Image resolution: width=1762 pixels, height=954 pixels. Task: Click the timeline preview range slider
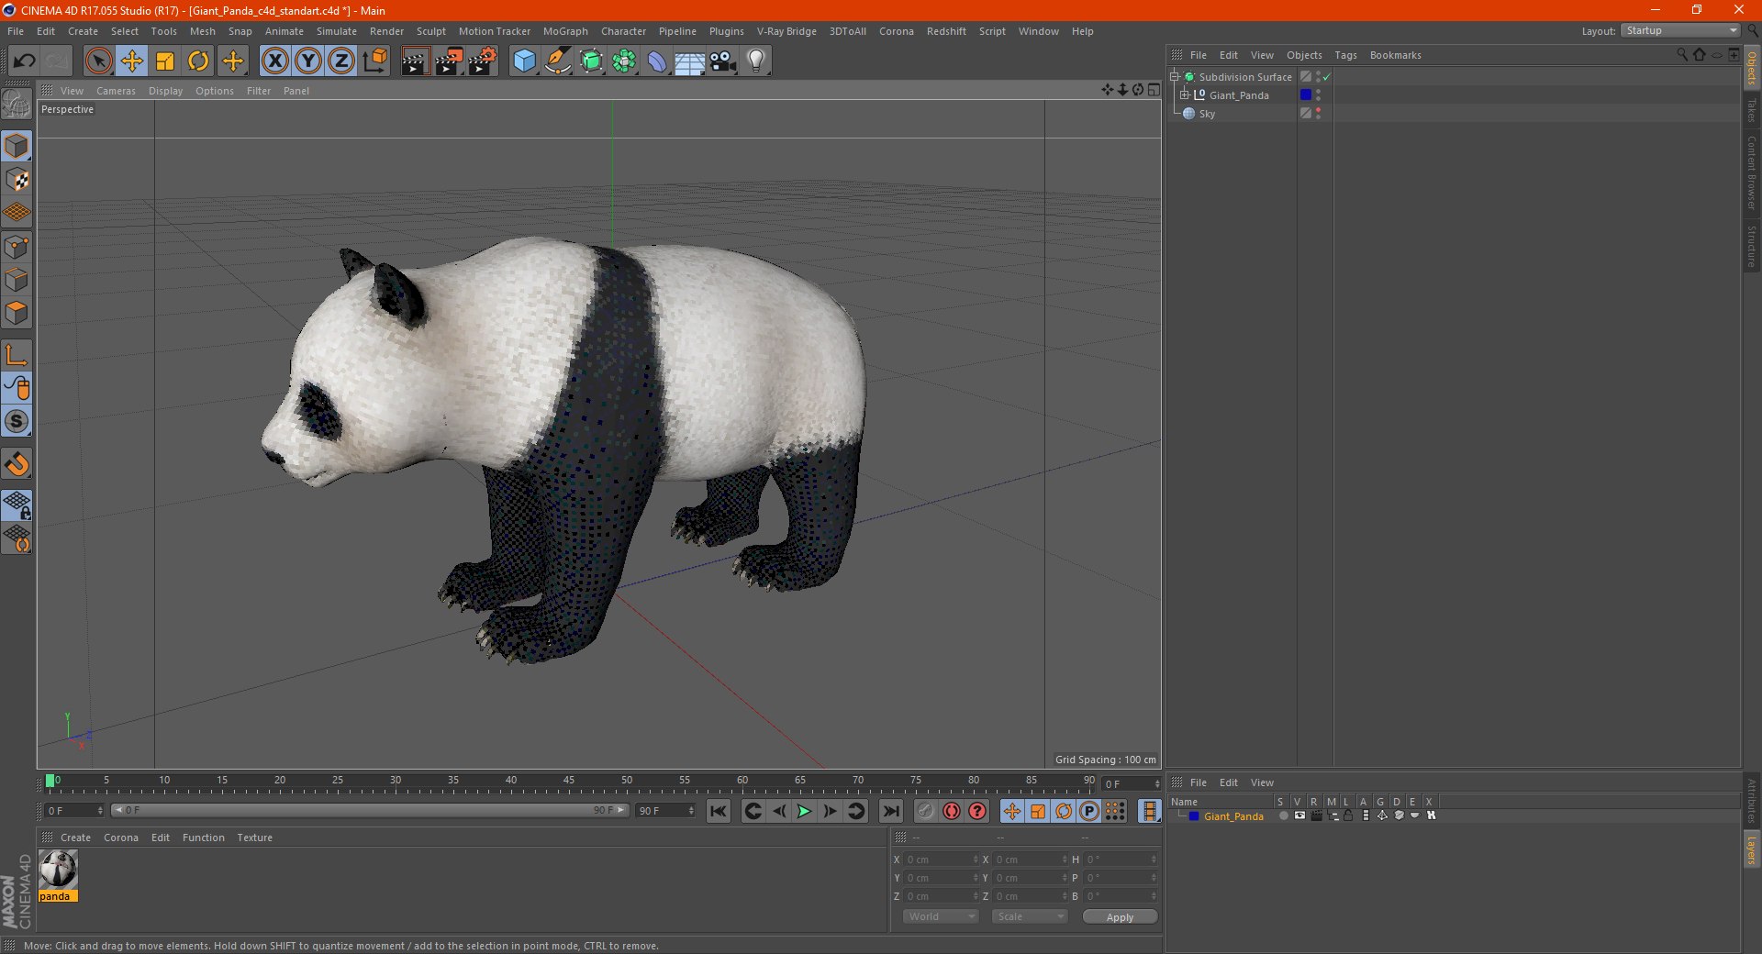369,810
